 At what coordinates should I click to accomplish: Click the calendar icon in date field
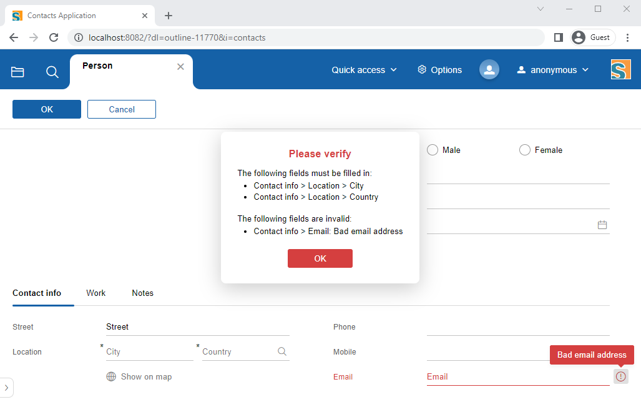pos(602,225)
